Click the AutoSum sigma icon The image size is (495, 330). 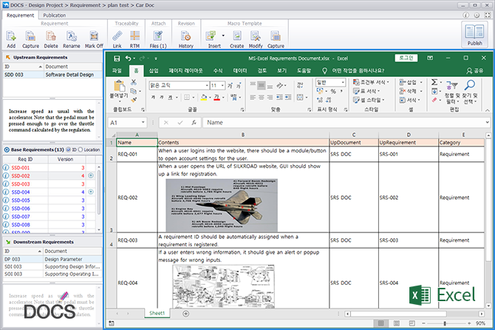(434, 82)
